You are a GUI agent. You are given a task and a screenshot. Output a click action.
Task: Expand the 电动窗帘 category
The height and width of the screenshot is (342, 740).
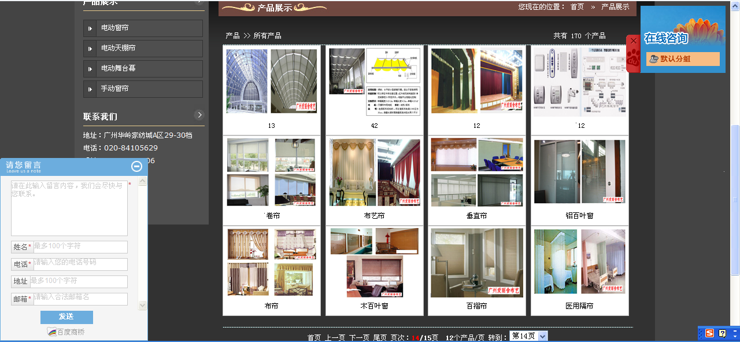coord(143,28)
